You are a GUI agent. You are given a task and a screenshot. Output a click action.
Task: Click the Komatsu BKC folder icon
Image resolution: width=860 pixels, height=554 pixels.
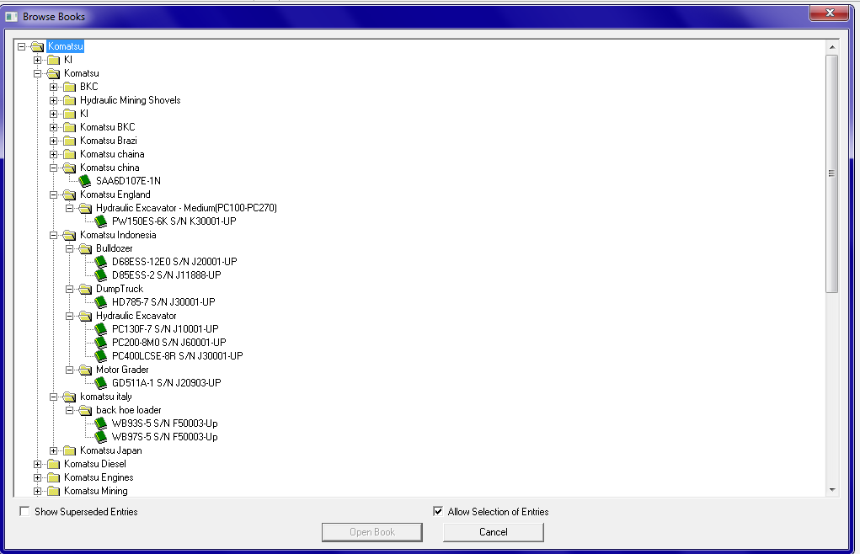70,127
